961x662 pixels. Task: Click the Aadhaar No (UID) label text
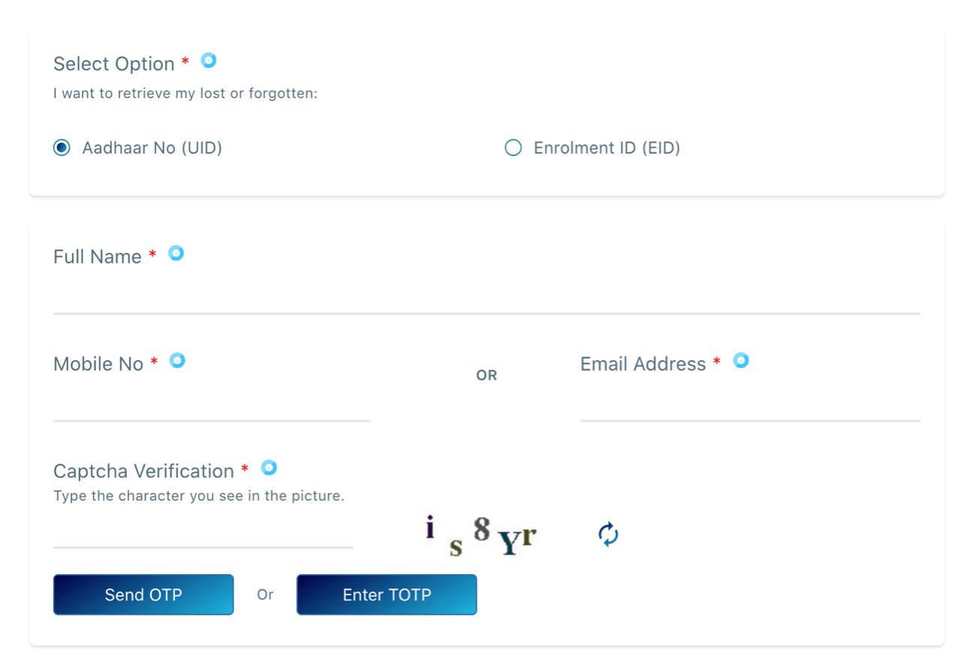click(152, 148)
